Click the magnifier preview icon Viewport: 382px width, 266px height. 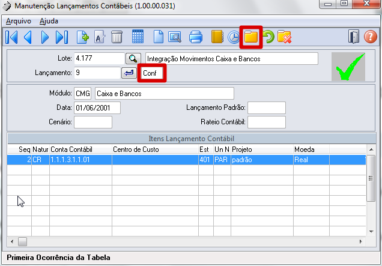[175, 37]
